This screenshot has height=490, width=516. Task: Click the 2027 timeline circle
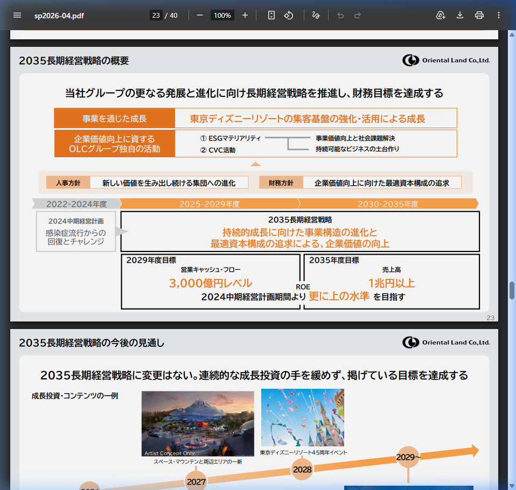[x=197, y=482]
